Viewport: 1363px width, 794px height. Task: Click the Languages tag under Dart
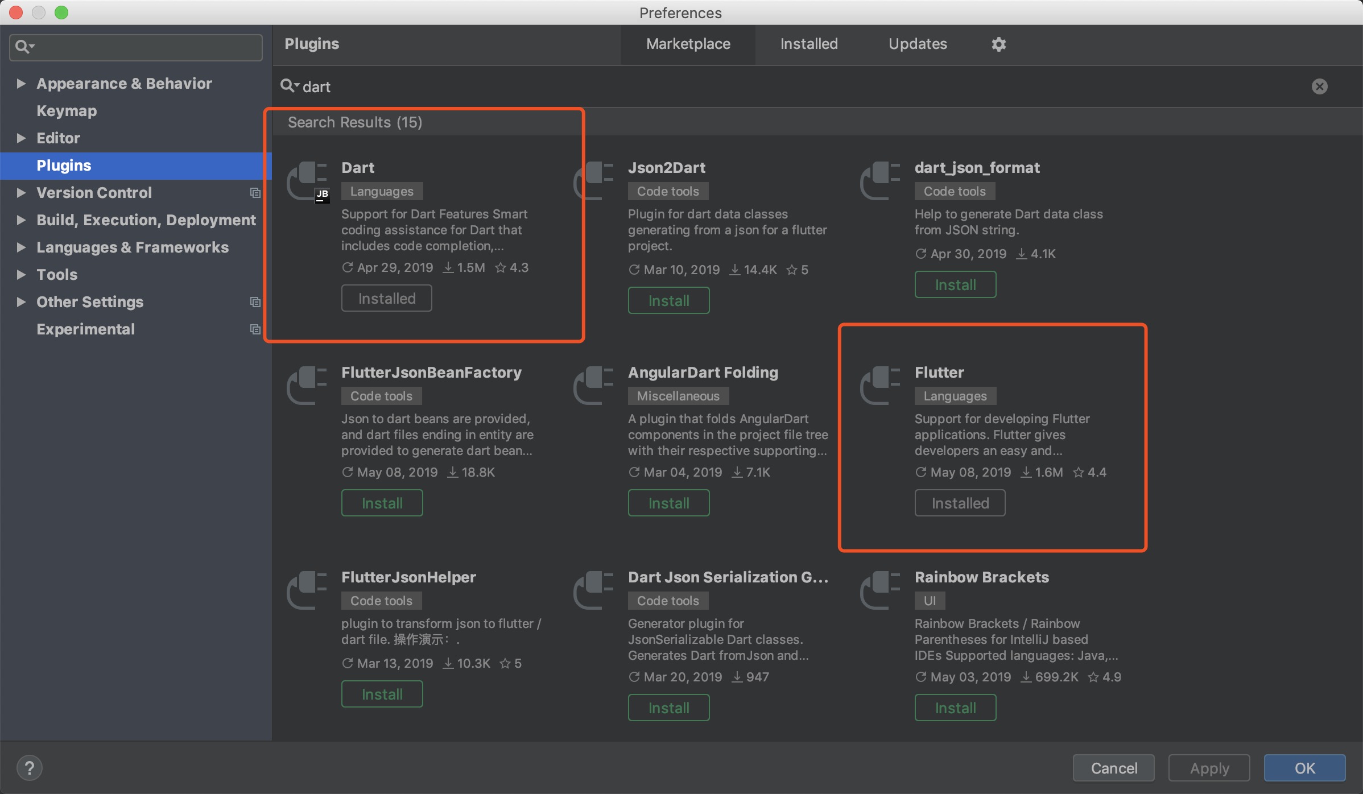point(382,191)
